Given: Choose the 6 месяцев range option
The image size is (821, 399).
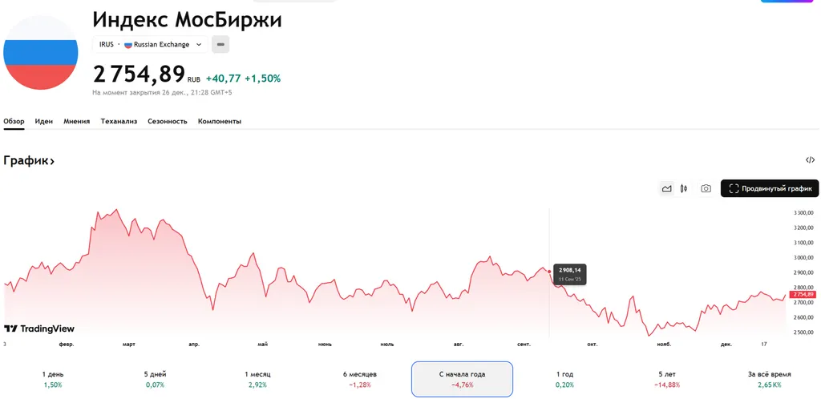Looking at the screenshot, I should (x=359, y=379).
